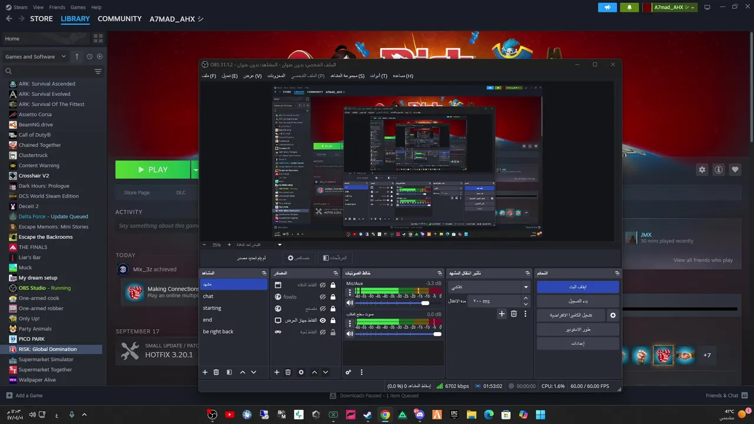Open the OBS Help (مساعدة) menu
The width and height of the screenshot is (754, 424).
(403, 76)
